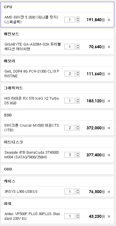
Task: Click the motherboard quantity input field
Action: pyautogui.click(x=70, y=47)
